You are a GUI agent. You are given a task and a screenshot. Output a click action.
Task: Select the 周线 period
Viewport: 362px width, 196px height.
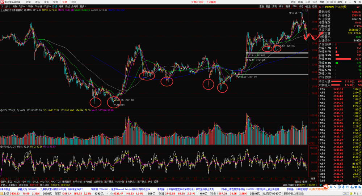click(61, 6)
